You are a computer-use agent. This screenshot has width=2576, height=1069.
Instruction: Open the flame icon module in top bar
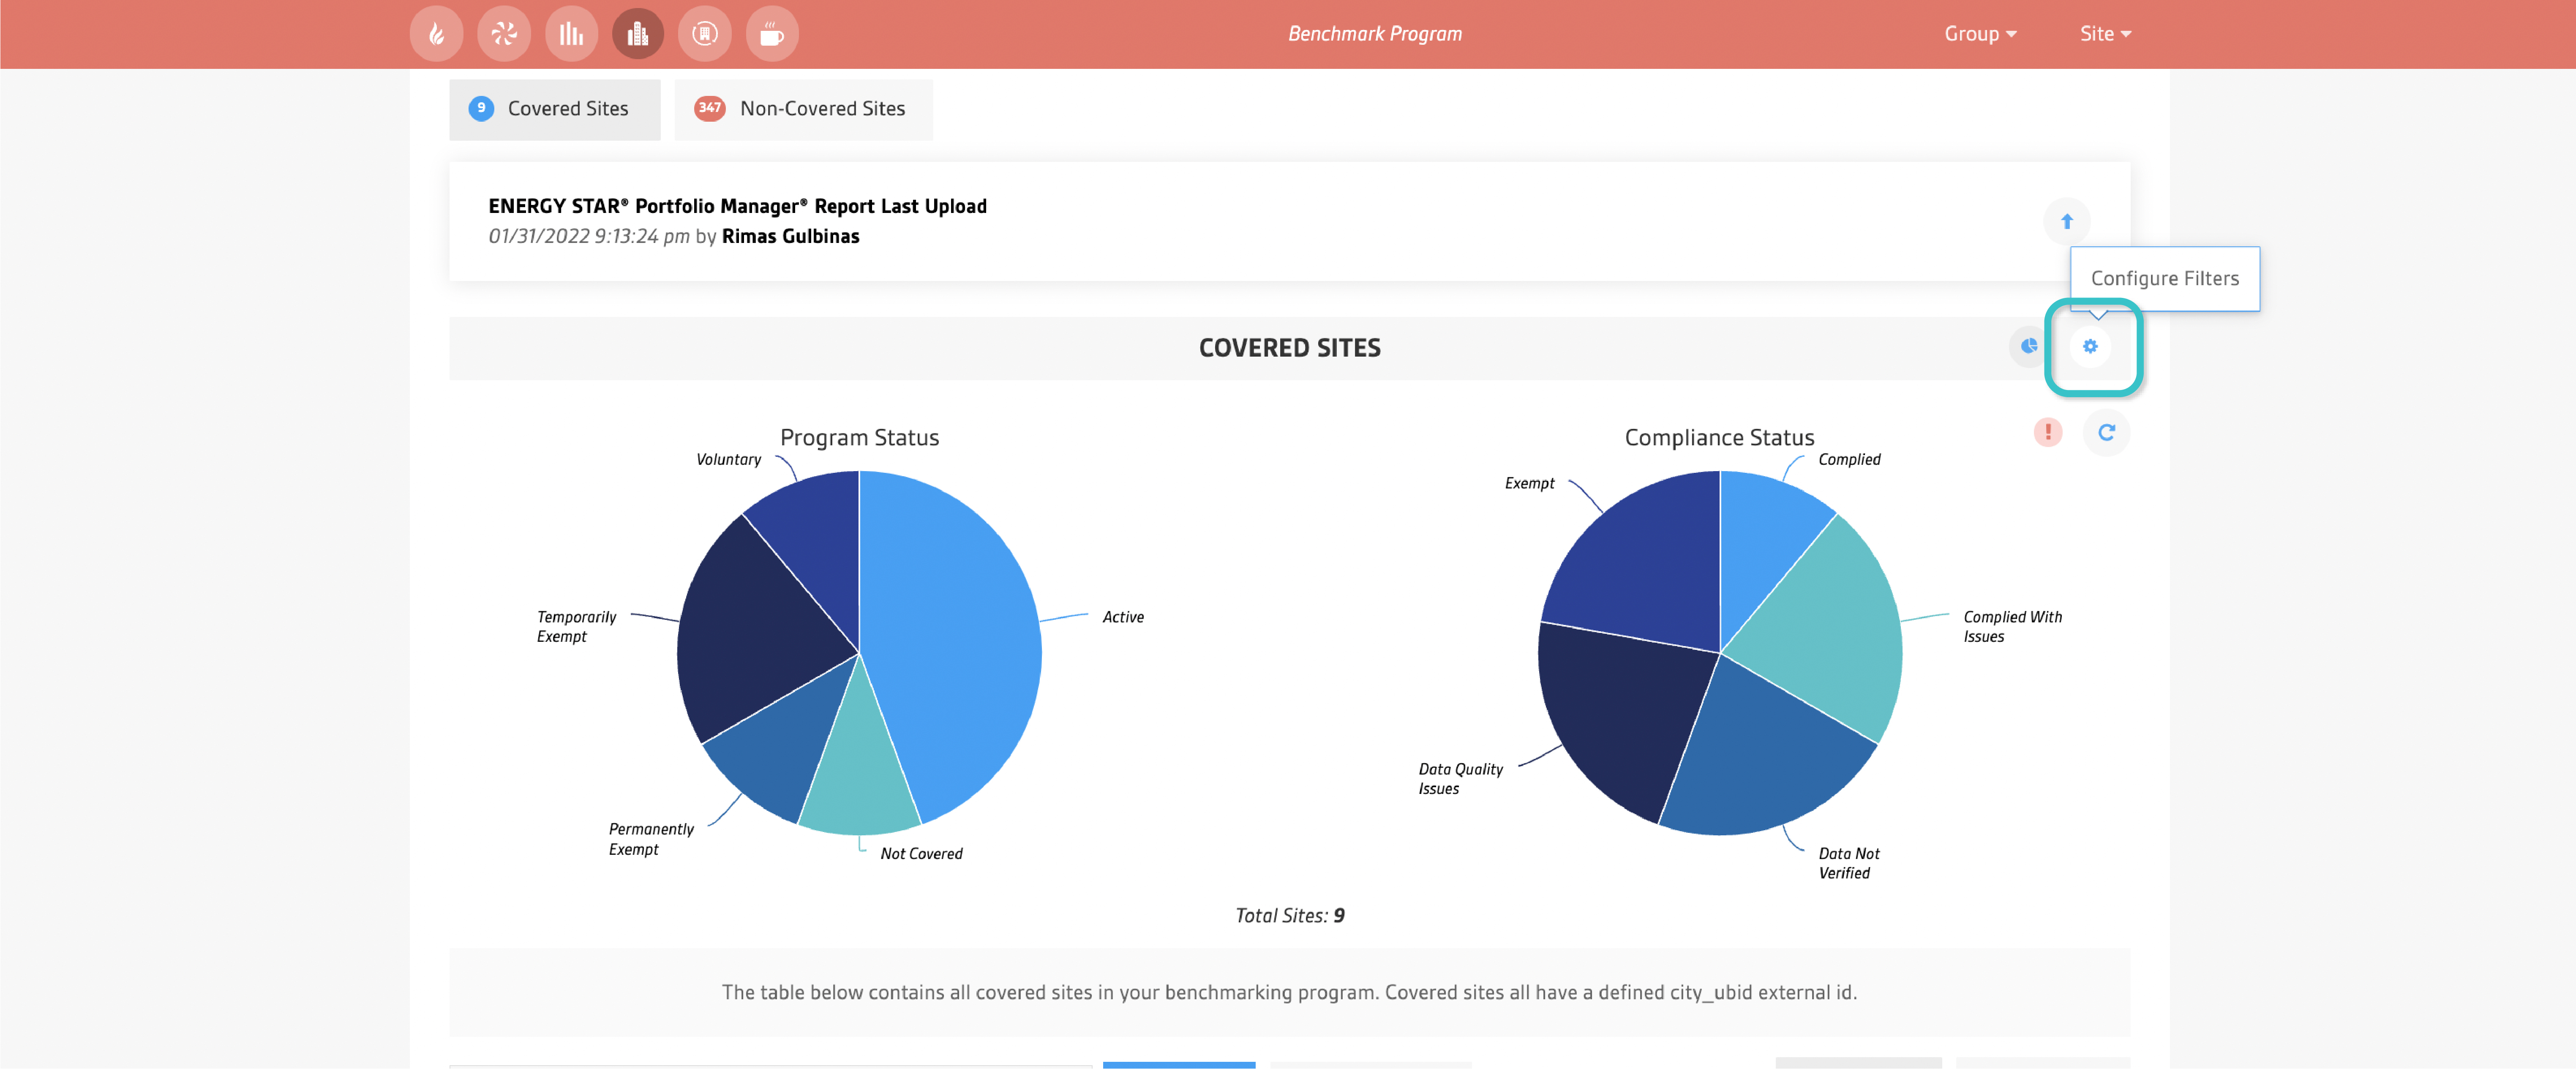point(436,34)
